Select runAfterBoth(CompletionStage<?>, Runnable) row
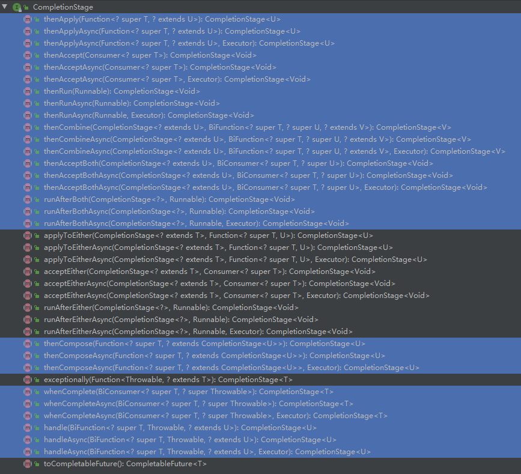The width and height of the screenshot is (521, 474). pos(169,199)
